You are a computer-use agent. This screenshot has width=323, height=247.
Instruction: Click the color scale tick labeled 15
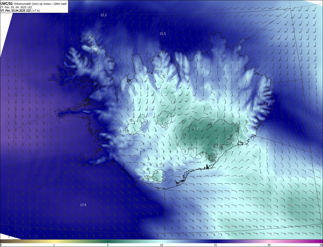pos(215,245)
